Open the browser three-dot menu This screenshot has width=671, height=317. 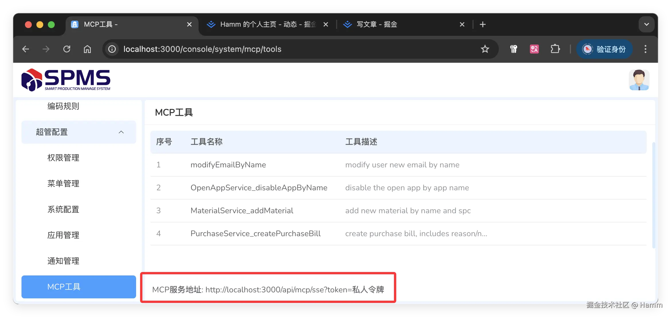pos(645,49)
